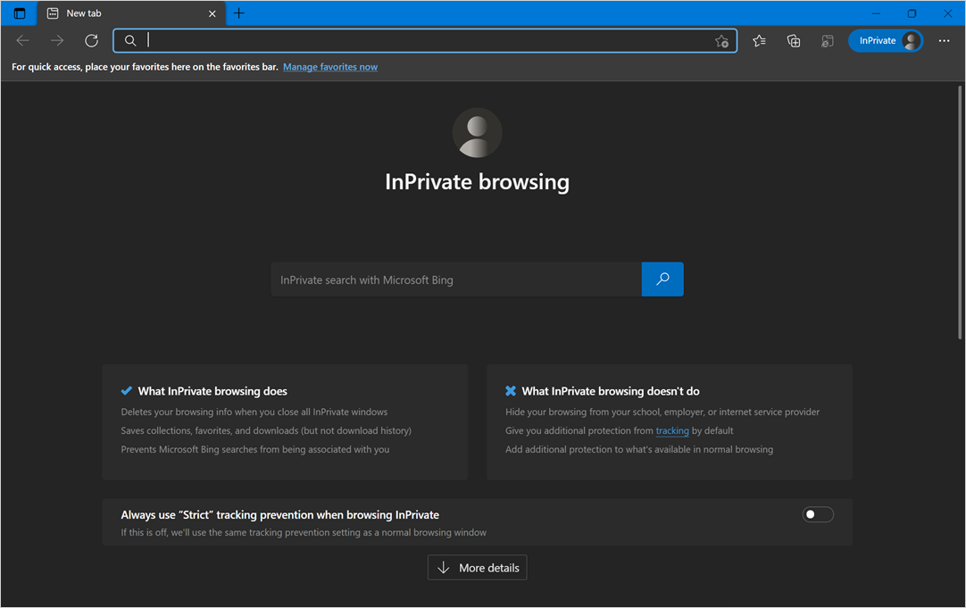Viewport: 966px width, 608px height.
Task: Click inside the address bar
Action: 420,40
